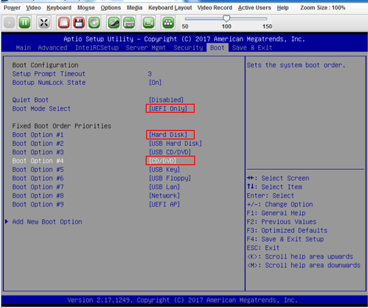Open the Help menu
This screenshot has width=368, height=308.
pos(282,8)
